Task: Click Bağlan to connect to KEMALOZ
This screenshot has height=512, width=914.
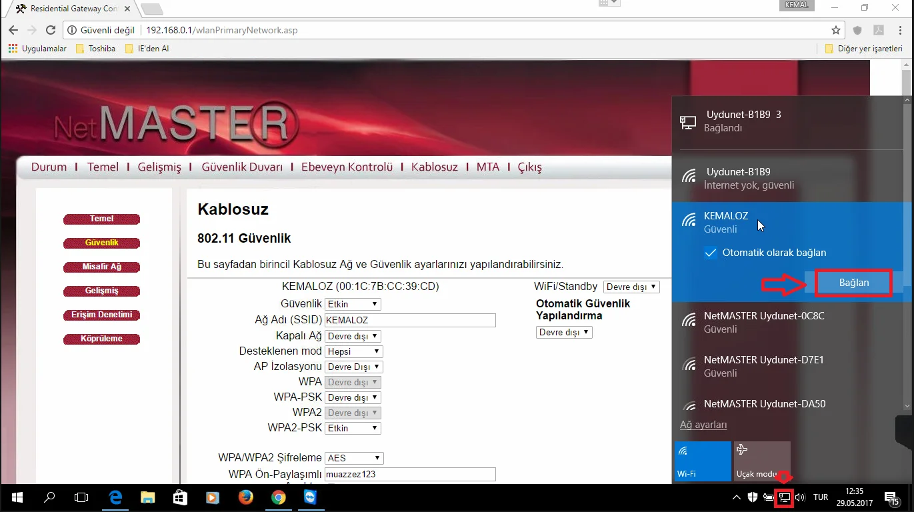Action: 853,282
